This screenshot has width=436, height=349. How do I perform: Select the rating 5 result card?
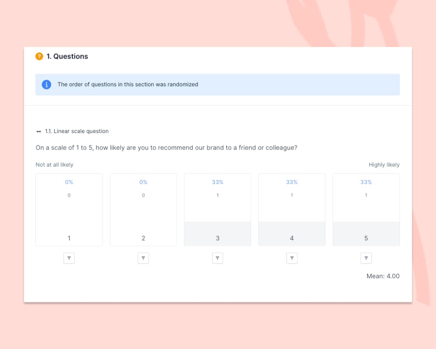coord(366,210)
